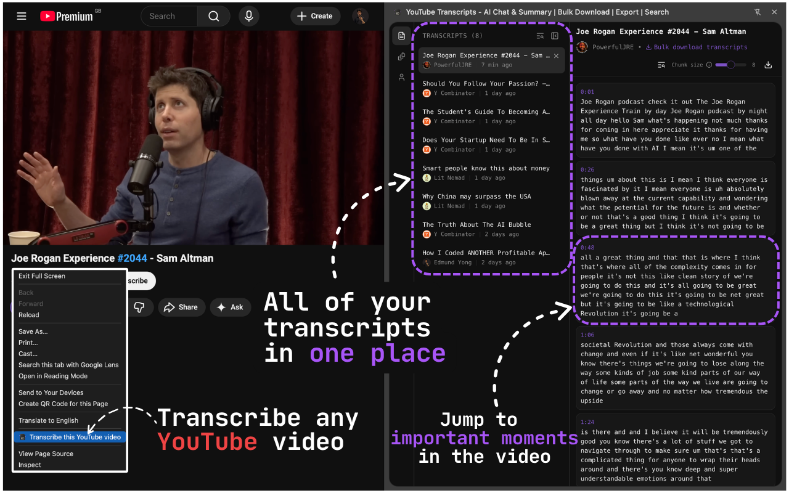
Task: Jump to timestamp 1:06
Action: point(587,335)
